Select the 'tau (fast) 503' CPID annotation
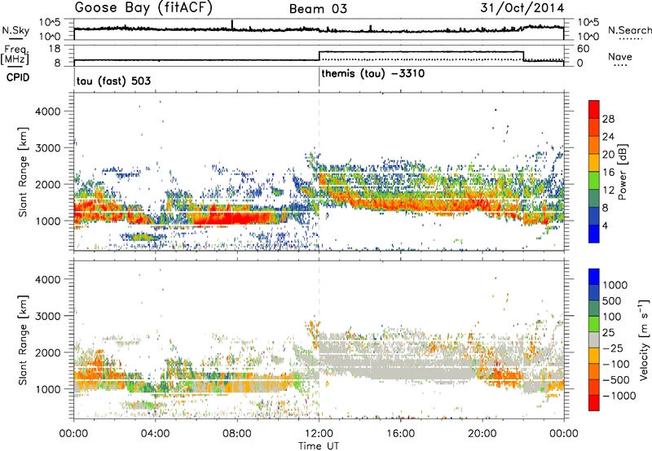The height and width of the screenshot is (451, 652). tap(113, 81)
